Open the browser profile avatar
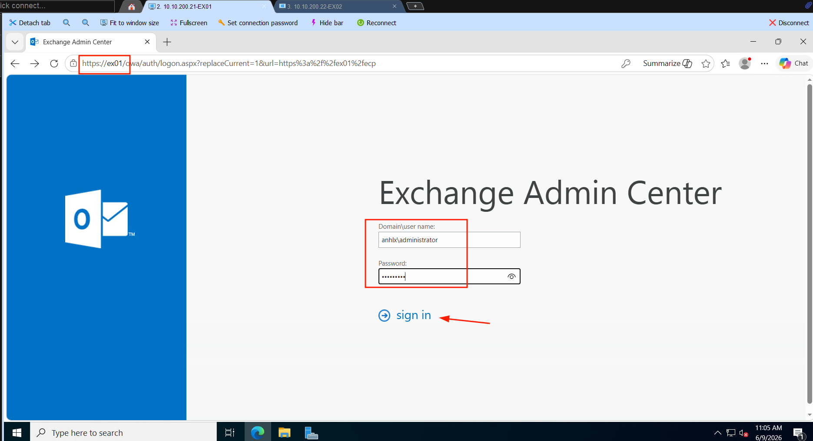Viewport: 813px width, 441px height. pos(745,63)
